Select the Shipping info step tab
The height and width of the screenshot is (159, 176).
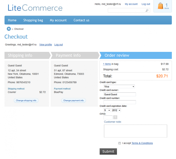[27, 55]
